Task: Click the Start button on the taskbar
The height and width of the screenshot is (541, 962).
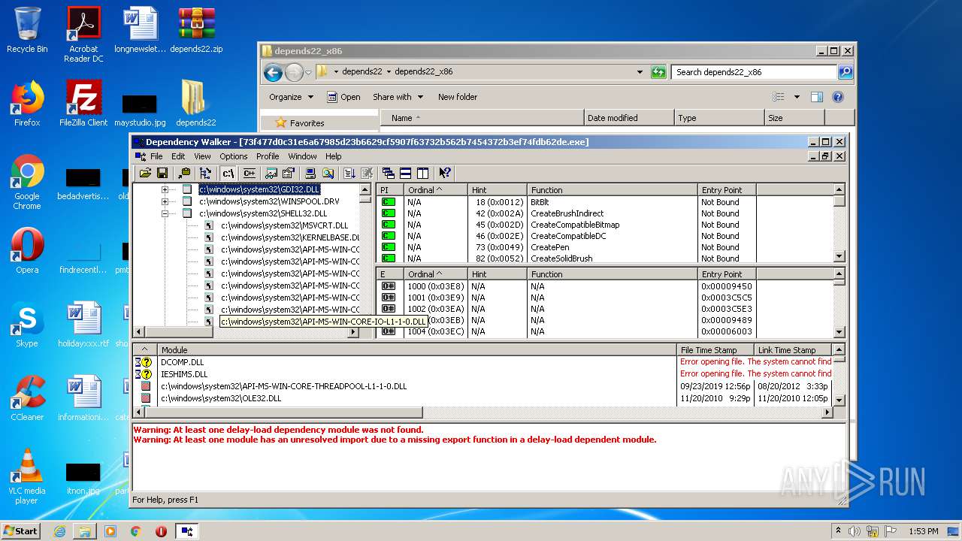Action: coord(21,531)
